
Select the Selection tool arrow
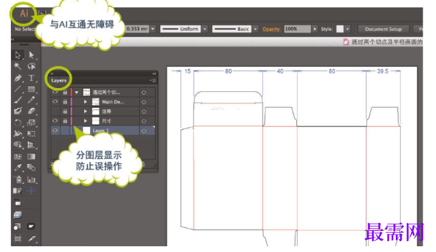(18, 55)
